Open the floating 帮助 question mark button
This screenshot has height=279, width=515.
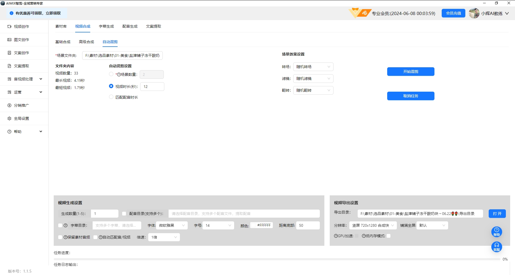click(496, 232)
